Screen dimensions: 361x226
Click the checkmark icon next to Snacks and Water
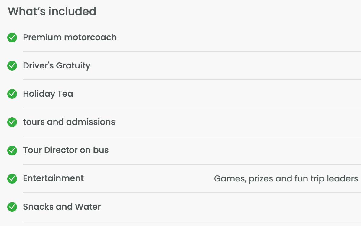(12, 207)
